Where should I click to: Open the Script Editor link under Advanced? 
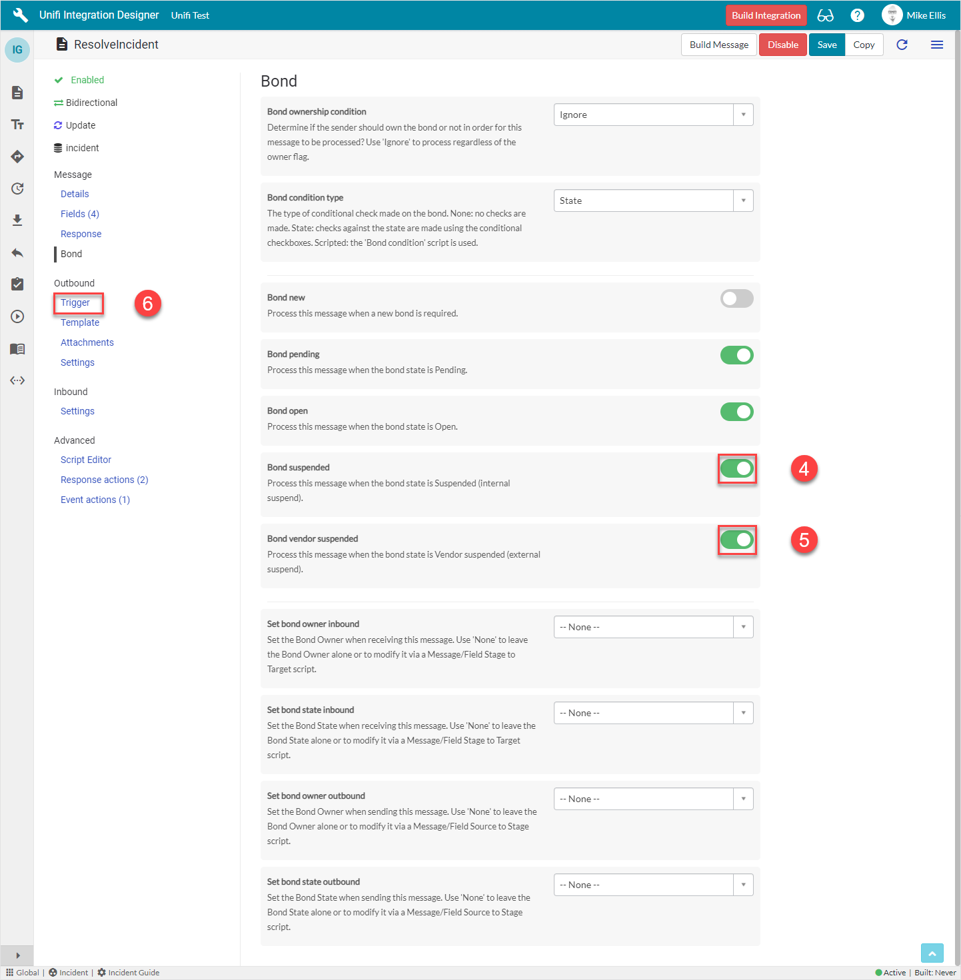pos(85,460)
